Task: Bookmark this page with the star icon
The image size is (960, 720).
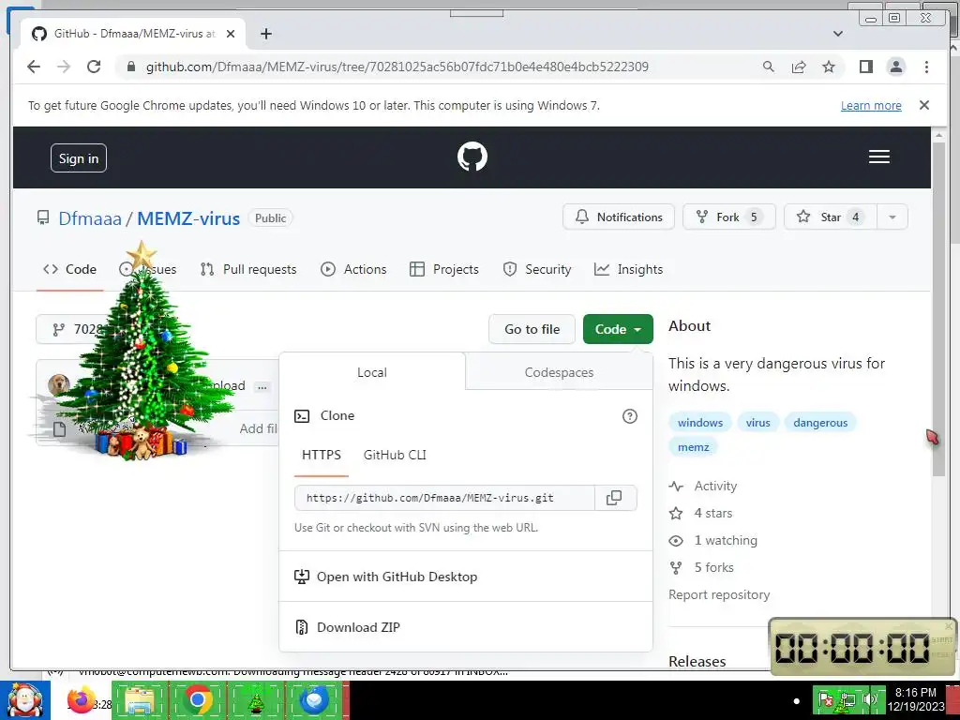Action: point(829,67)
